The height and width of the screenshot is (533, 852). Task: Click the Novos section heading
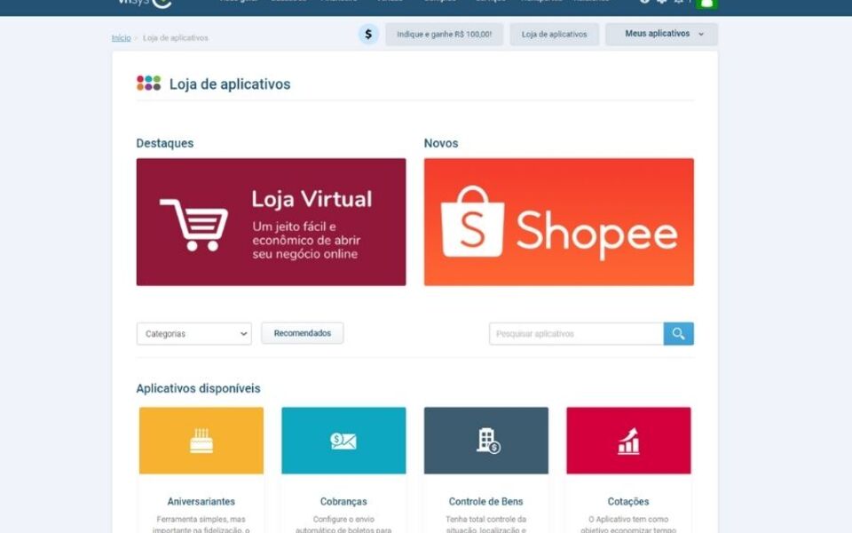coord(441,143)
